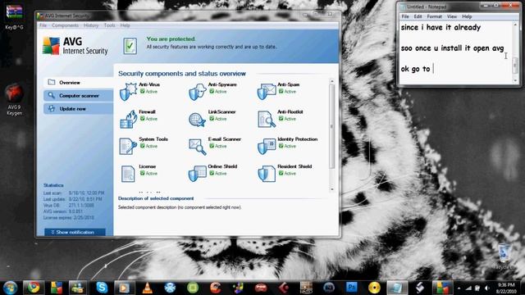Open the Online Shield component icon
525x295 pixels.
coord(197,174)
